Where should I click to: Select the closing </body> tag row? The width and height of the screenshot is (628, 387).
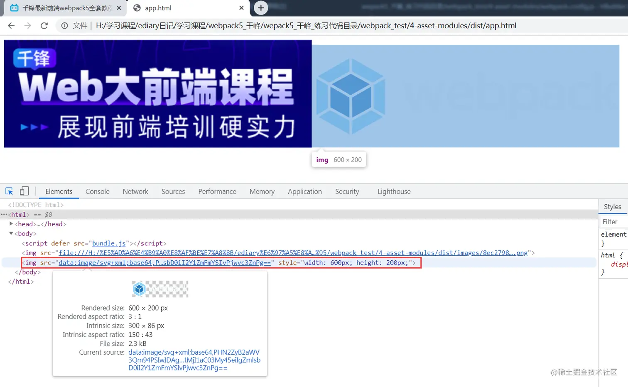click(x=27, y=272)
